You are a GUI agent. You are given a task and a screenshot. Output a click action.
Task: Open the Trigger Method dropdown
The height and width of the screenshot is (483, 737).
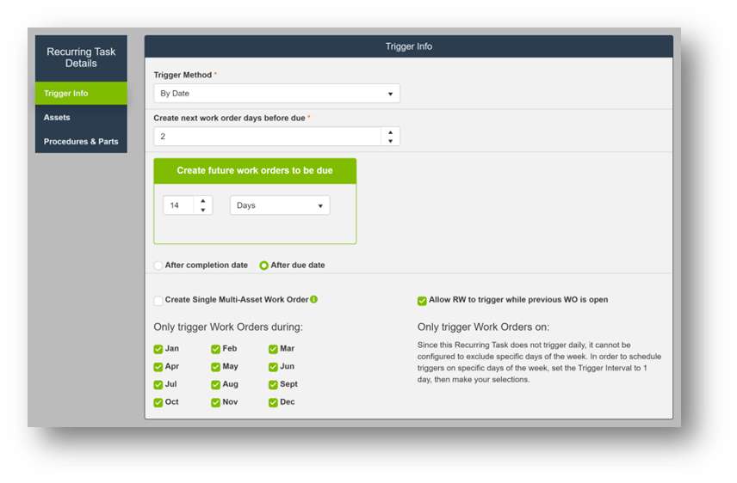pyautogui.click(x=276, y=94)
